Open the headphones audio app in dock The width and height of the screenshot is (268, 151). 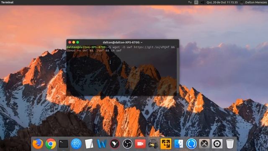coord(153,143)
